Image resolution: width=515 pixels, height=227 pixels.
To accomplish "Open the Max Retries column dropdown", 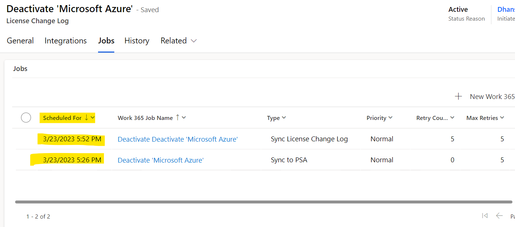I will click(502, 118).
